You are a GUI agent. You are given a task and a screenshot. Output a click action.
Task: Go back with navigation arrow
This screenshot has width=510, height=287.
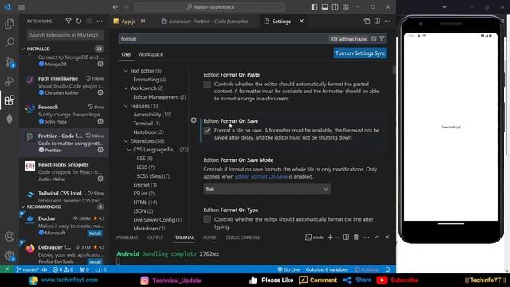click(x=116, y=7)
